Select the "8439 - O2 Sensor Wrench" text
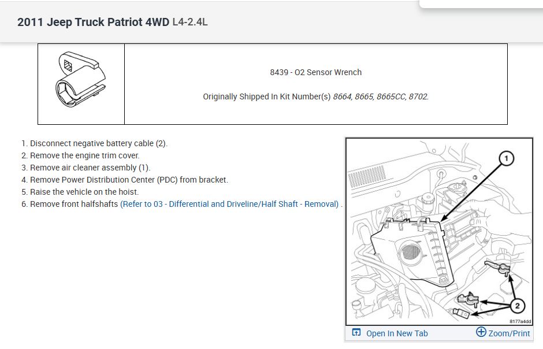Viewport: 543px width, 349px height. (x=315, y=72)
